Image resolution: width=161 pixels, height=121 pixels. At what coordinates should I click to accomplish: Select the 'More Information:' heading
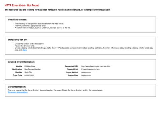click(x=17, y=87)
